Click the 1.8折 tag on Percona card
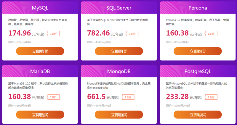The height and width of the screenshot is (125, 237). [211, 34]
